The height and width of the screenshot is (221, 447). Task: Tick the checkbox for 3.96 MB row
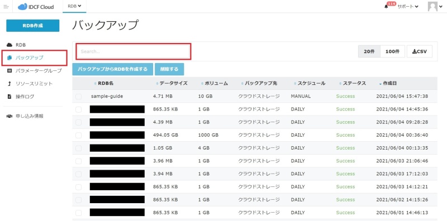pos(78,161)
